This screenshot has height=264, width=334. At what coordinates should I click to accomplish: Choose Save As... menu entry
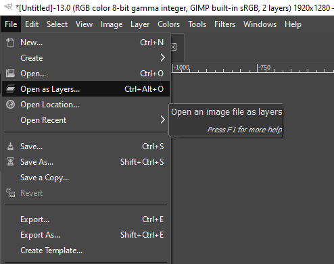[86, 162]
